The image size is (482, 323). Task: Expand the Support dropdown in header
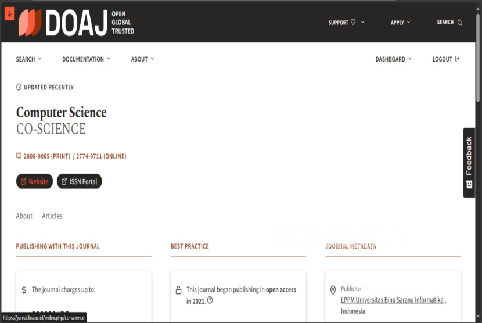pos(362,22)
